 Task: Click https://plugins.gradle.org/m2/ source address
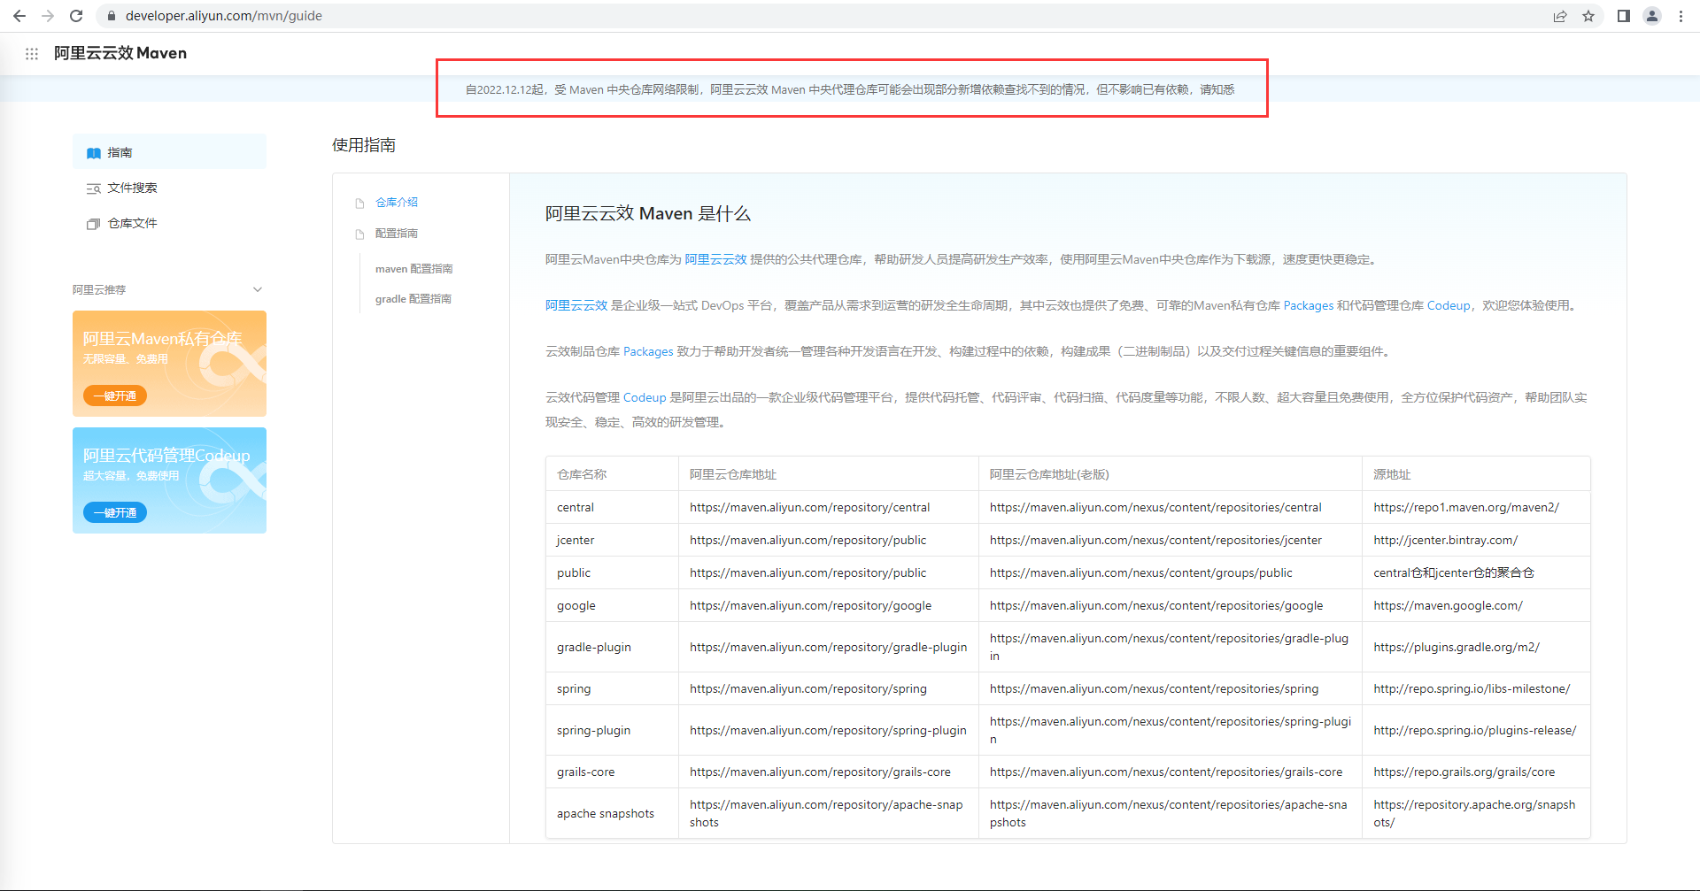(x=1457, y=647)
